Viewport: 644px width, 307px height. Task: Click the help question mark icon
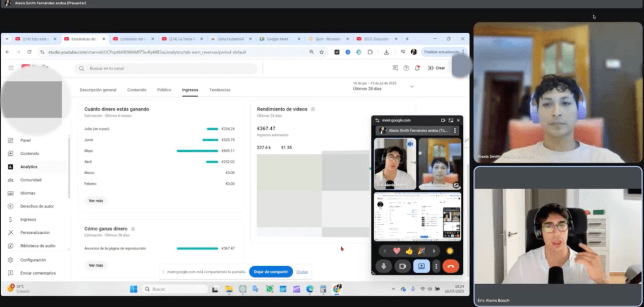[x=406, y=68]
